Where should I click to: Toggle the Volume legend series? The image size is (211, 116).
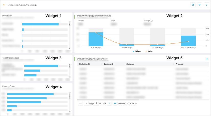(137, 51)
